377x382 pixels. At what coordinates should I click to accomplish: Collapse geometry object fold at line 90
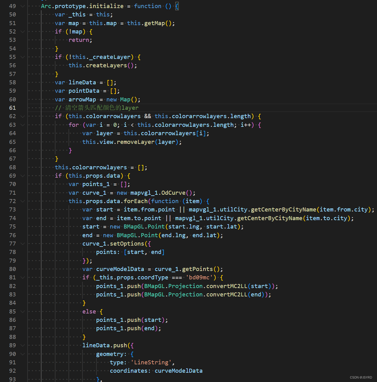point(22,354)
